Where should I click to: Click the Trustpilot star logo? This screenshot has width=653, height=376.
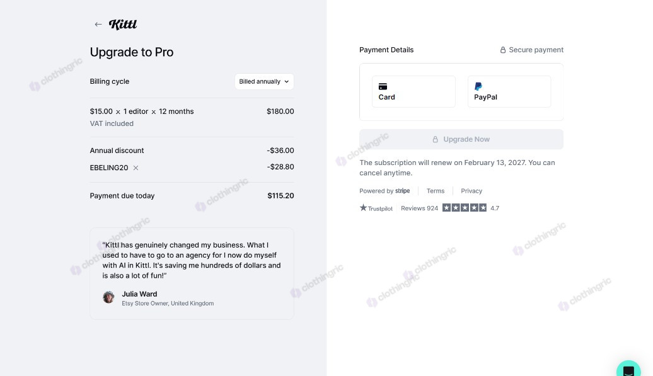pyautogui.click(x=363, y=208)
